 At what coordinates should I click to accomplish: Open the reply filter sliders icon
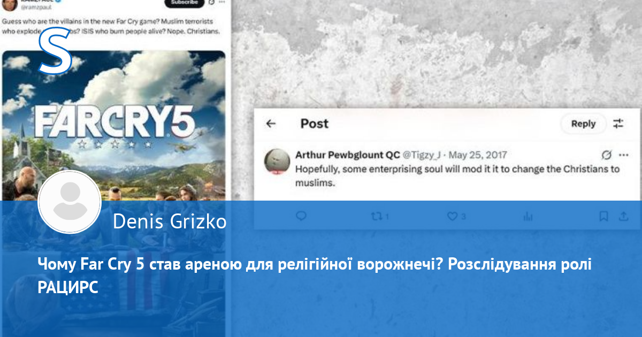click(x=618, y=124)
